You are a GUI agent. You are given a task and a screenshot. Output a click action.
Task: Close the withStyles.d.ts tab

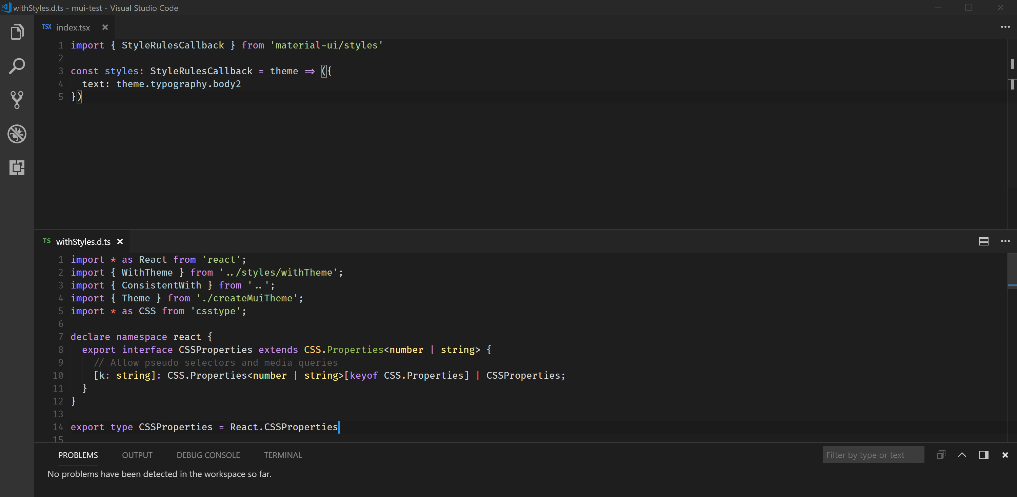[x=120, y=241]
